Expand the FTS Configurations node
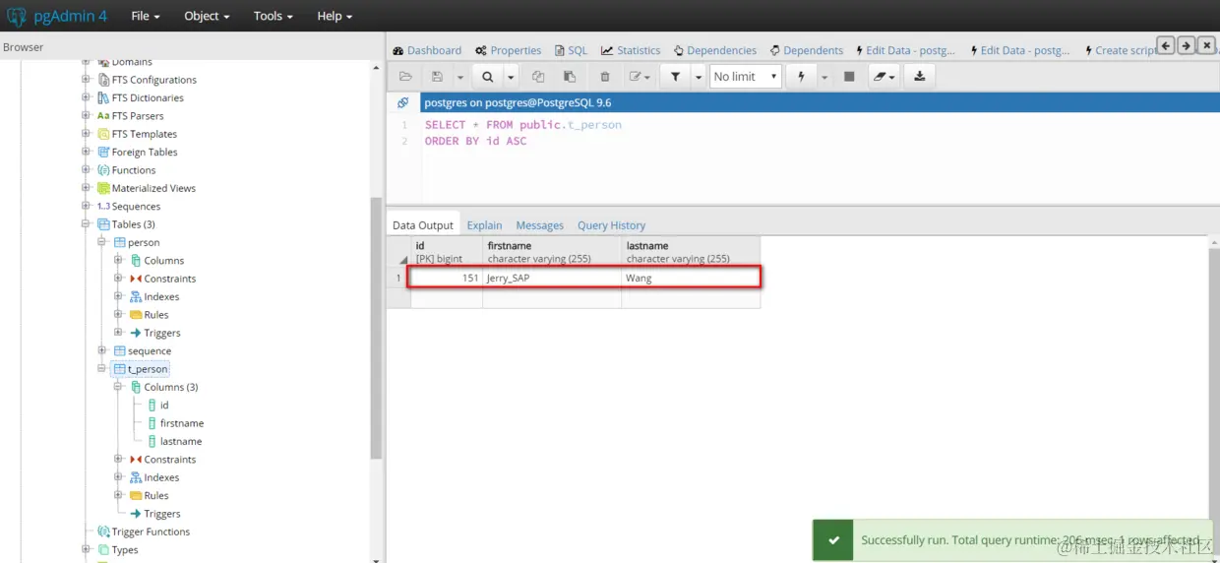This screenshot has height=563, width=1220. click(x=87, y=80)
